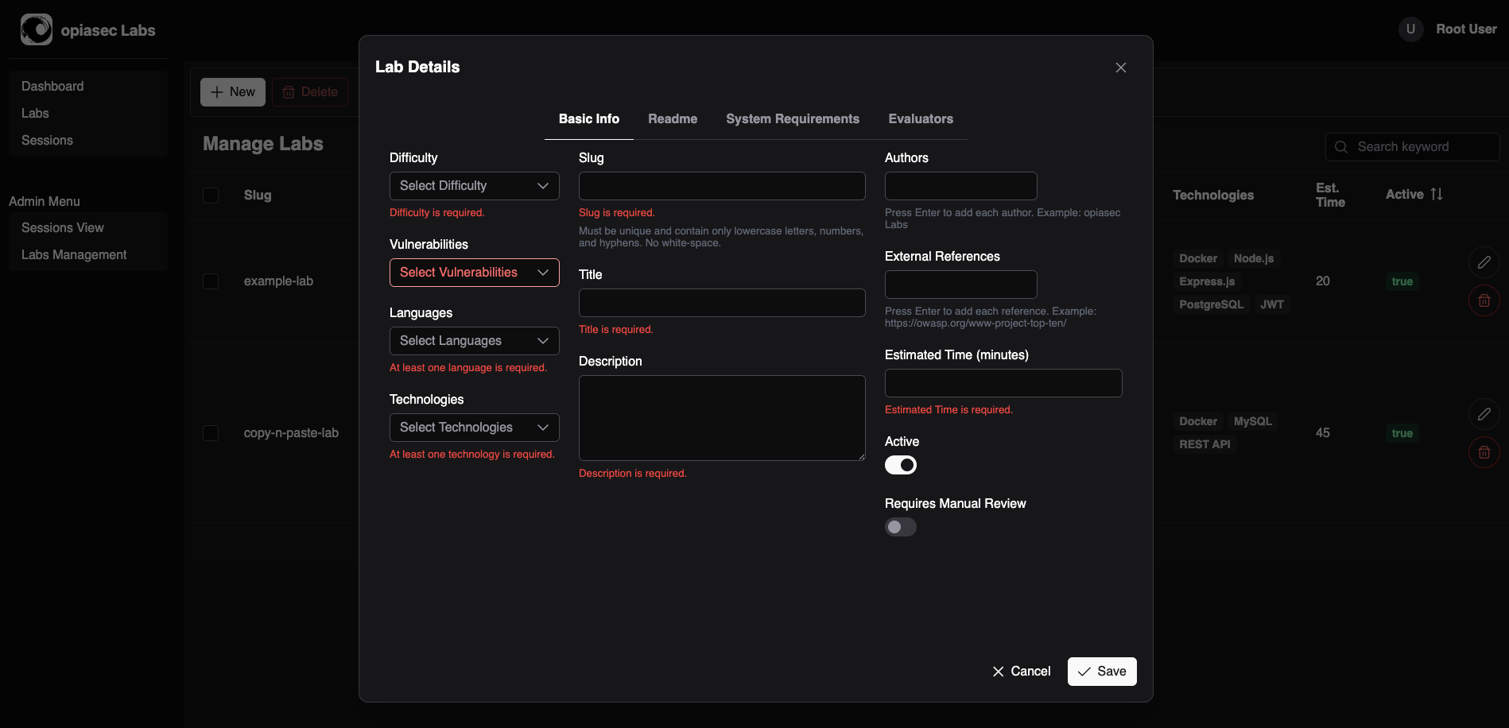
Task: Open the Select Languages dropdown
Action: (x=475, y=341)
